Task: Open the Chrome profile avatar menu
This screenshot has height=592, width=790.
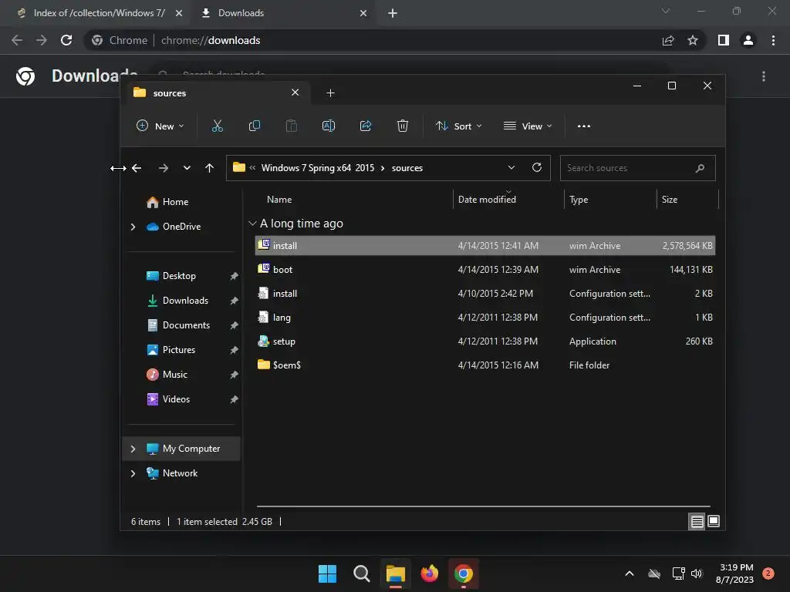Action: click(x=748, y=40)
